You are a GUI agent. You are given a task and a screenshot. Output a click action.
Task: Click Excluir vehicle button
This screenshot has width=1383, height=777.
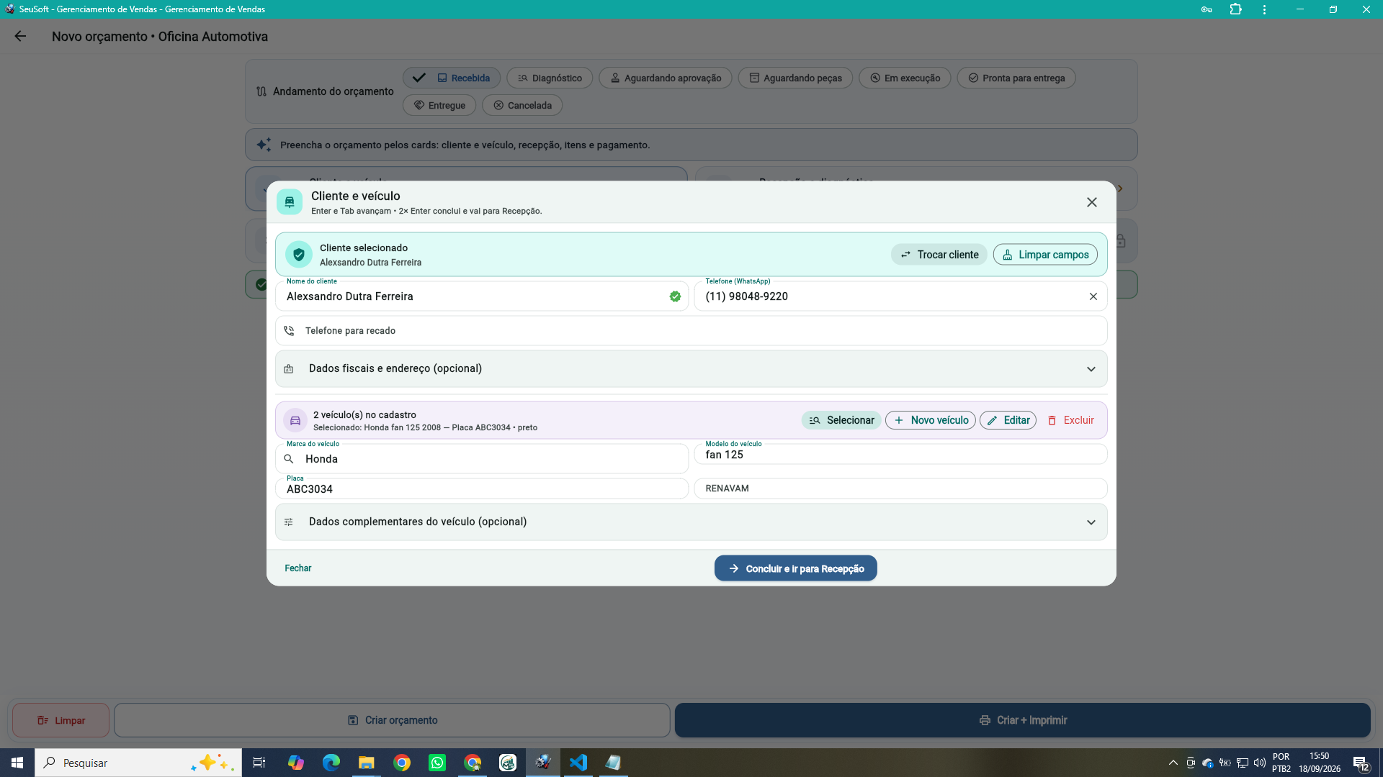coord(1070,420)
